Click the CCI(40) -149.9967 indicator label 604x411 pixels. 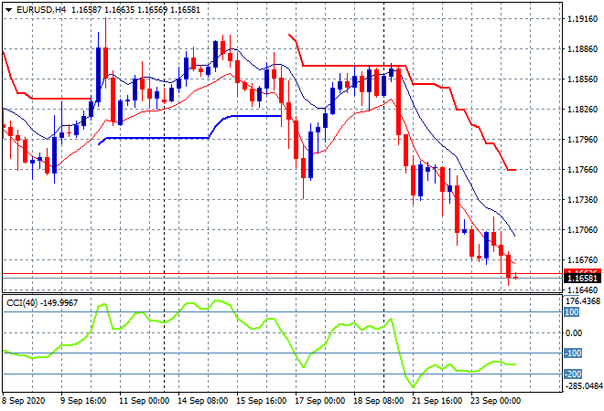coord(42,303)
